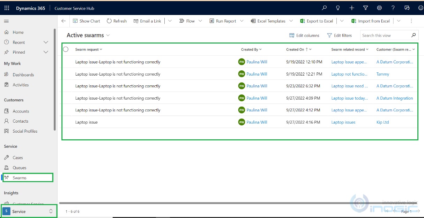Screen dimensions: 424x218
Task: Toggle select all rows circle
Action: 66,49
